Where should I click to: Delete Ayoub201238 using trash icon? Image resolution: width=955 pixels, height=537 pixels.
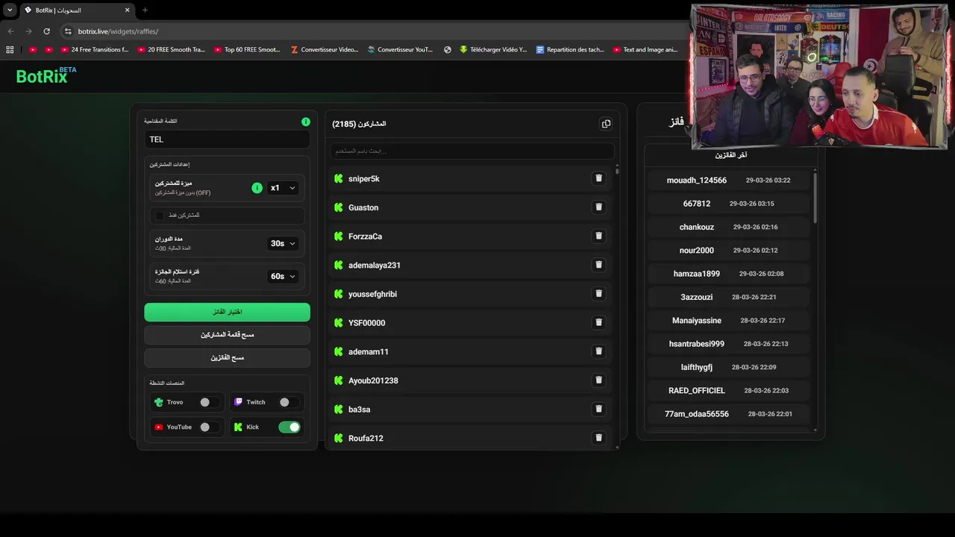click(598, 380)
